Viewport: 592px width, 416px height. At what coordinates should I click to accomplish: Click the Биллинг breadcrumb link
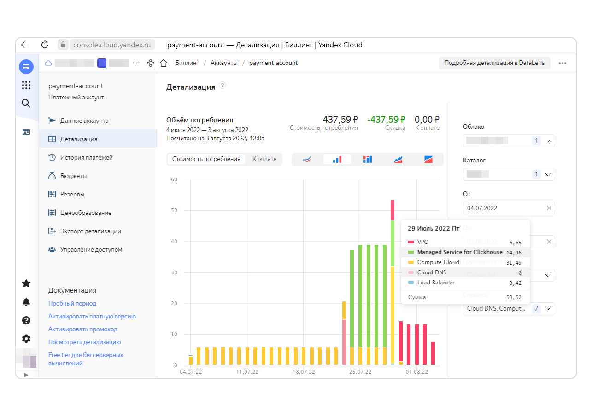coord(187,63)
